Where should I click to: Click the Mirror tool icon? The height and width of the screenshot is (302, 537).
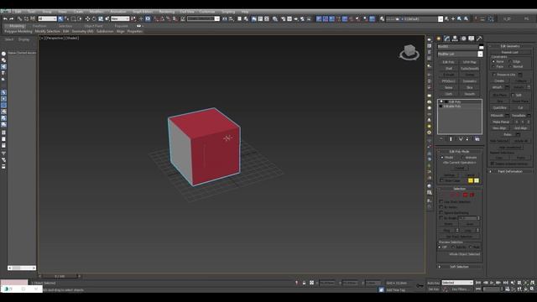click(225, 18)
